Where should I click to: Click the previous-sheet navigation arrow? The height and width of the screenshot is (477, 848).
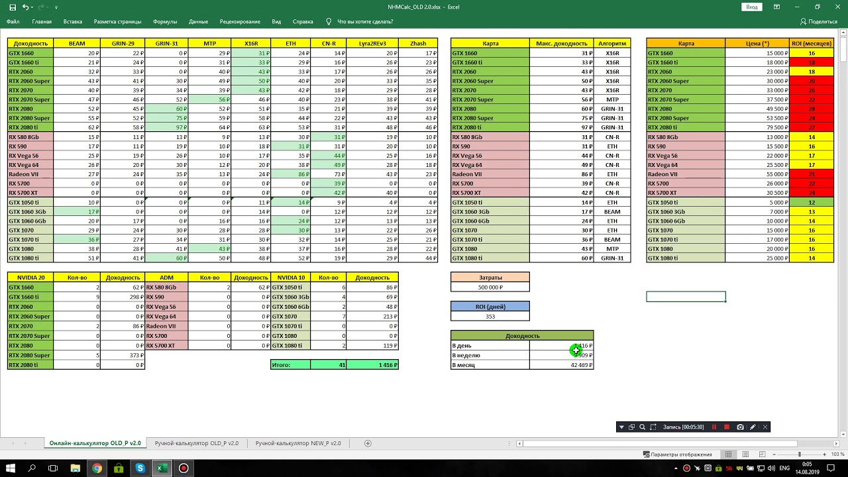tap(14, 443)
